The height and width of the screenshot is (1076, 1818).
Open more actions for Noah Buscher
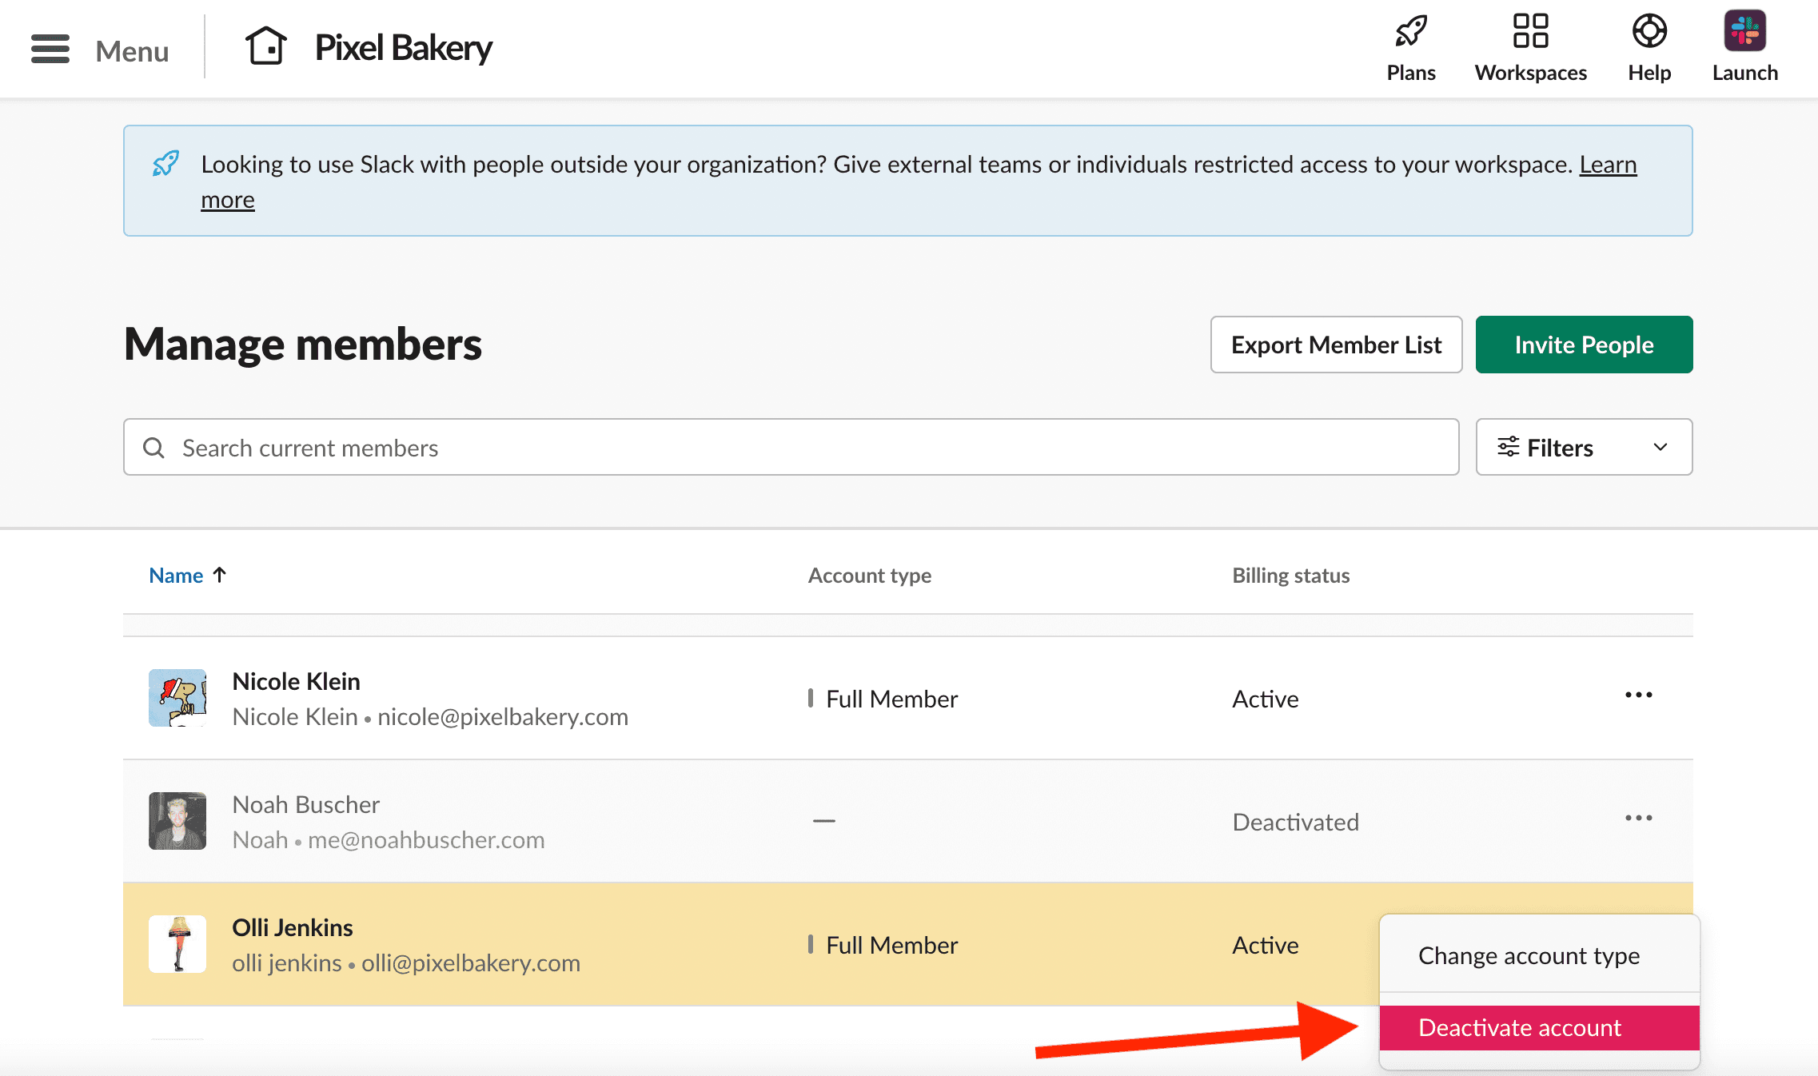coord(1638,819)
